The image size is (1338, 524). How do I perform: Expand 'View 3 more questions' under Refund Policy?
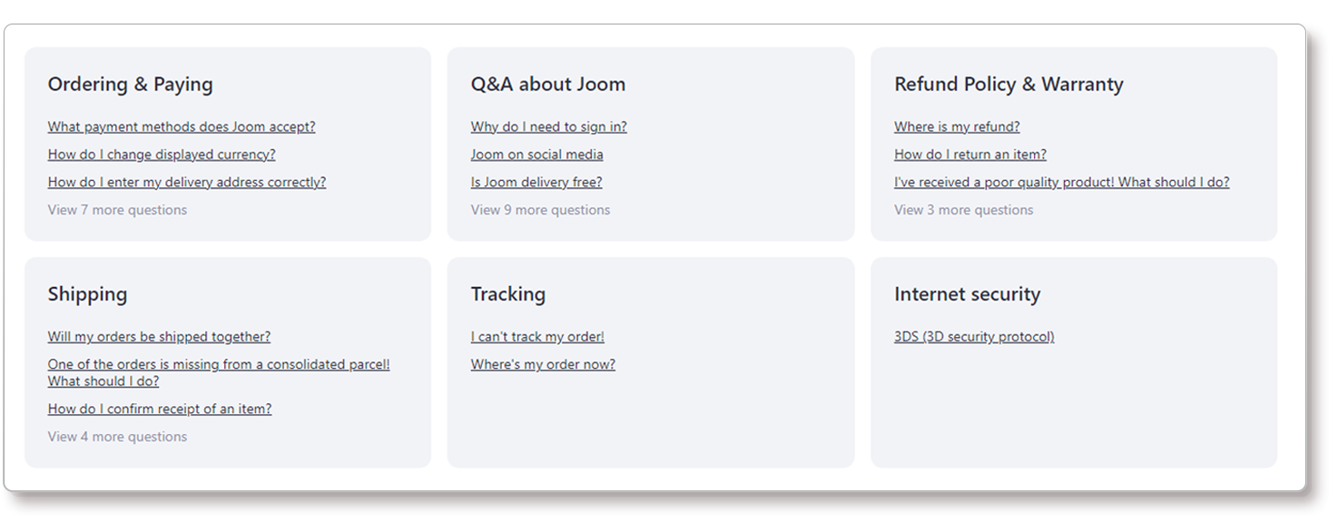coord(963,210)
